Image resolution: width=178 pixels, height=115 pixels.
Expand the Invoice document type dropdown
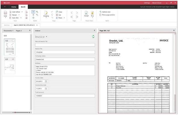(47, 37)
